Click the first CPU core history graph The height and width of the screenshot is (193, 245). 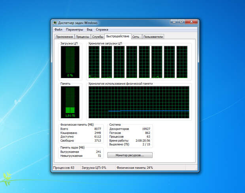pos(94,62)
